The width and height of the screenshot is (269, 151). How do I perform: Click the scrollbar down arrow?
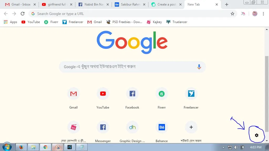pyautogui.click(x=267, y=141)
